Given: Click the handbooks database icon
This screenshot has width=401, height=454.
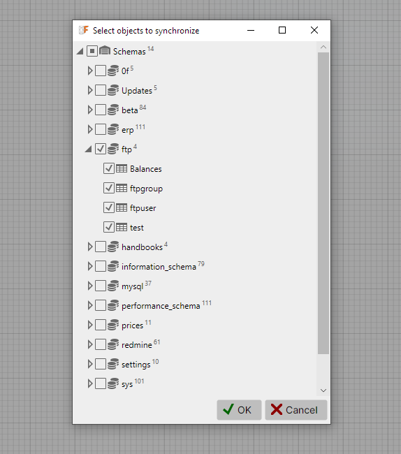Looking at the screenshot, I should [113, 247].
